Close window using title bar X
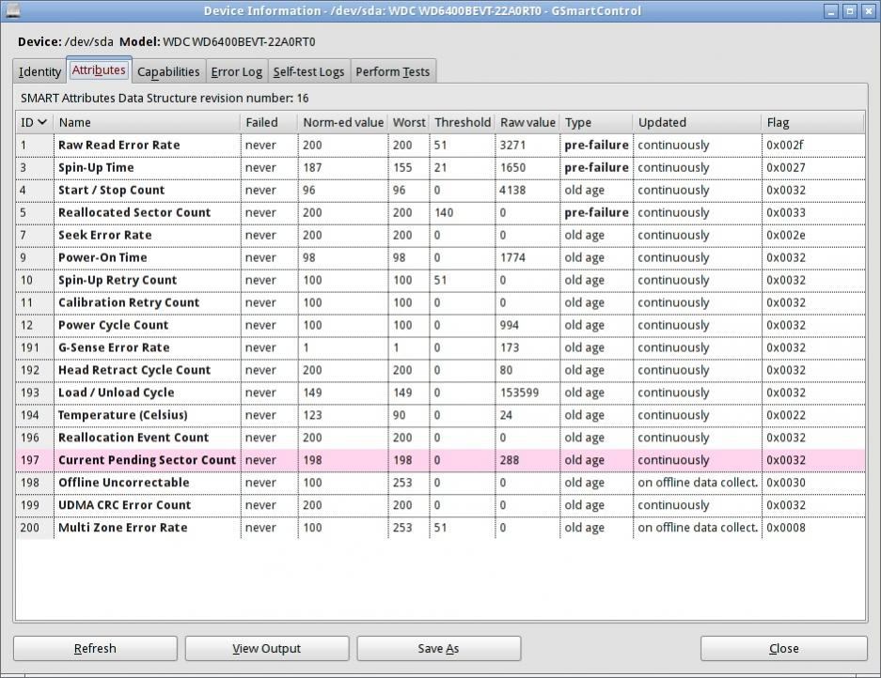Viewport: 881px width, 678px height. point(868,10)
